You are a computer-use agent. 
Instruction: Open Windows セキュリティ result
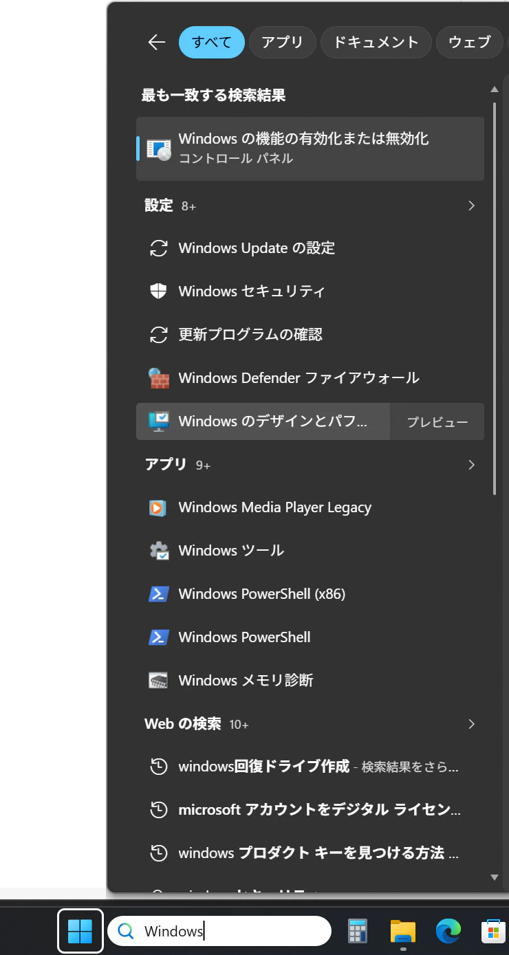coord(310,291)
